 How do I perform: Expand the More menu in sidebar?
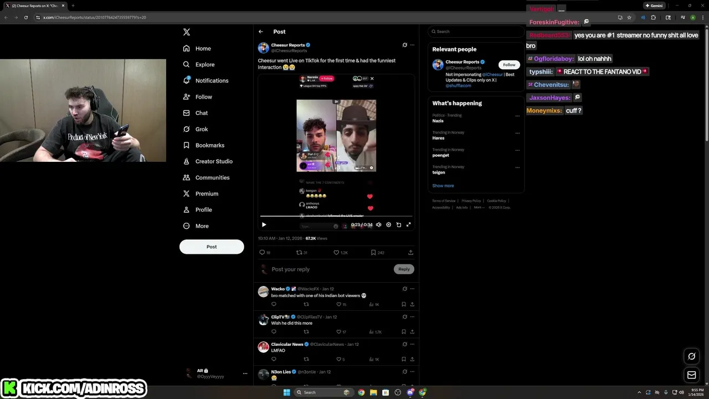(196, 226)
